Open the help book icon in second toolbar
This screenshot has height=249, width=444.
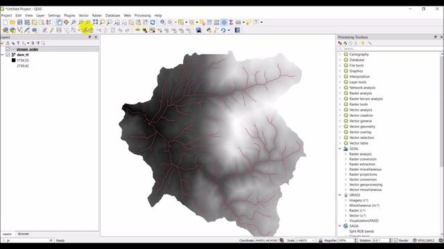(237, 30)
